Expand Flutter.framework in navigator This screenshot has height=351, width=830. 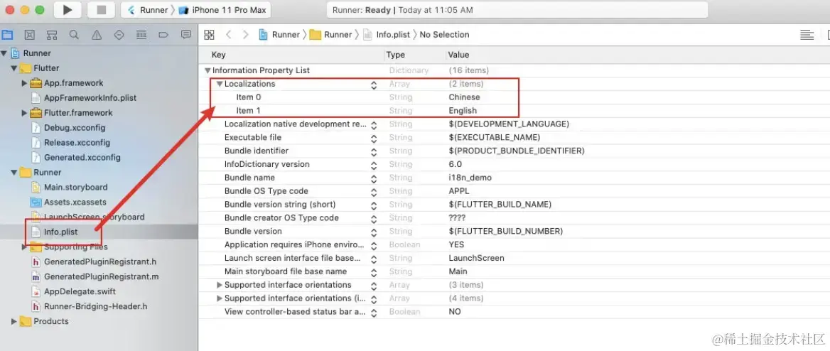(24, 113)
